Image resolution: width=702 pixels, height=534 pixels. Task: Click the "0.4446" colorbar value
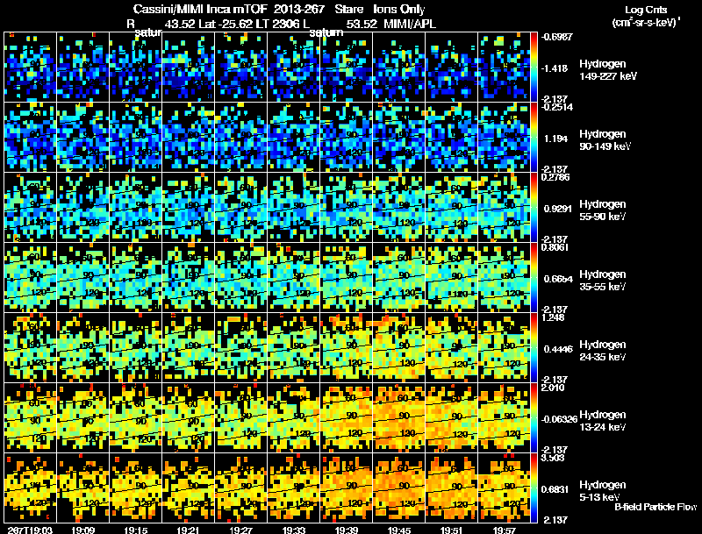pos(558,349)
